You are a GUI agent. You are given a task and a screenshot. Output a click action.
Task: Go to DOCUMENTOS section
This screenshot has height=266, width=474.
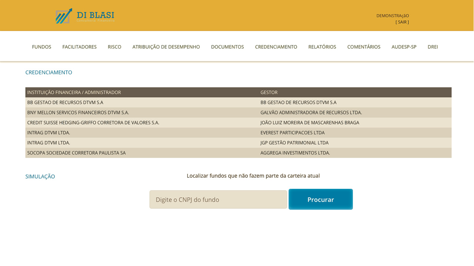227,47
